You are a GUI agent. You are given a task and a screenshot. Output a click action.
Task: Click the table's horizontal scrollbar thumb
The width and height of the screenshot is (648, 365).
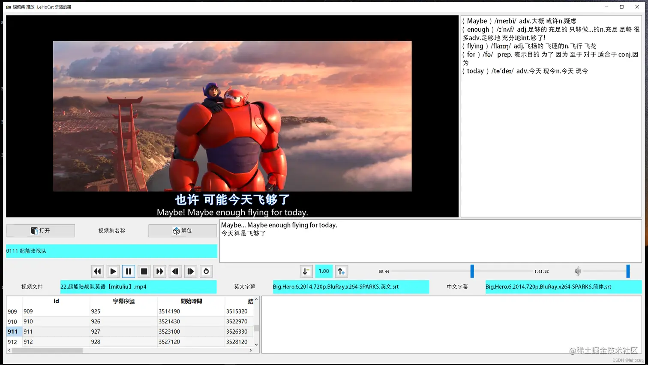[x=47, y=350]
